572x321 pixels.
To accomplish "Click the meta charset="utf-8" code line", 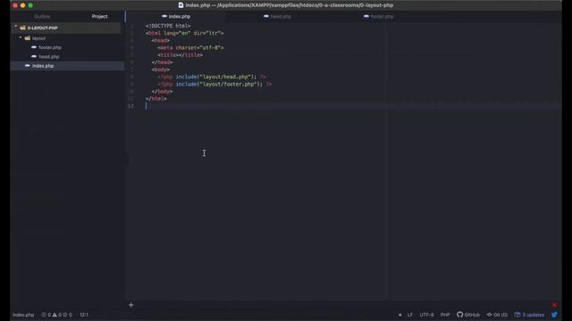I will [190, 47].
